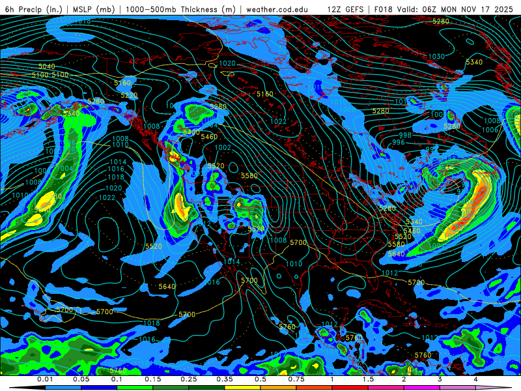Click the light blue 0.01–0.05 legend swatch

click(63, 388)
